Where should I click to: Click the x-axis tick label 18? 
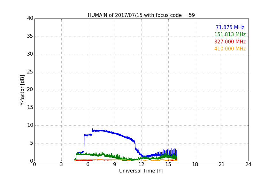[195, 165]
